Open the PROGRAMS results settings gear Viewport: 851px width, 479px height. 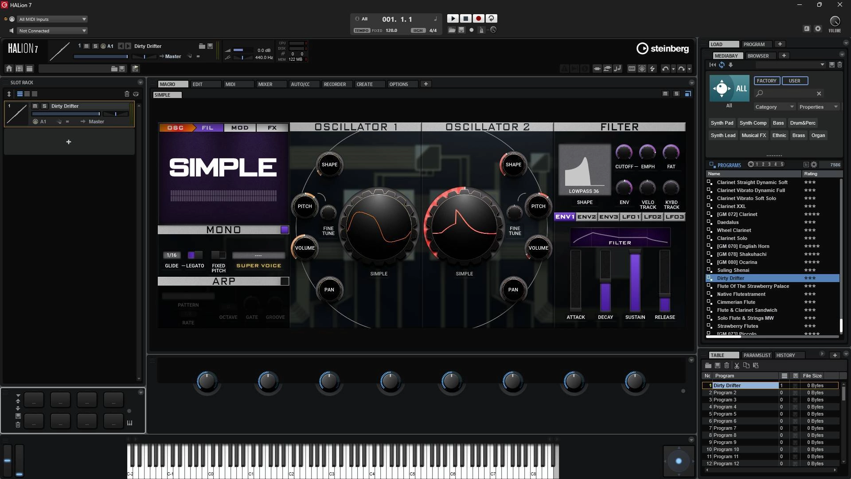point(814,165)
